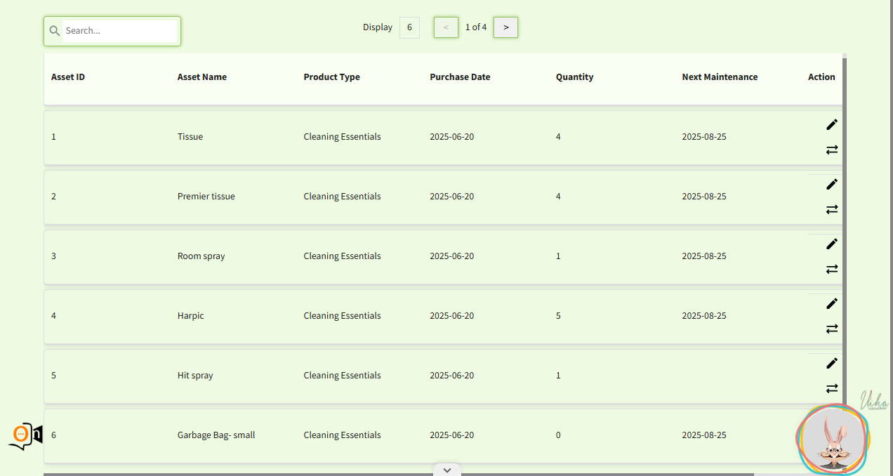Click quantity 0 in Garbage Bag row
Image resolution: width=893 pixels, height=476 pixels.
point(558,435)
